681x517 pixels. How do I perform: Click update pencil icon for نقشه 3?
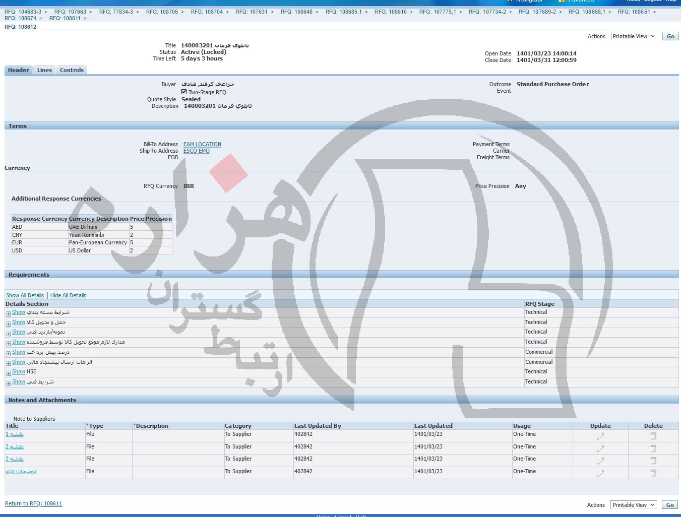point(600,461)
